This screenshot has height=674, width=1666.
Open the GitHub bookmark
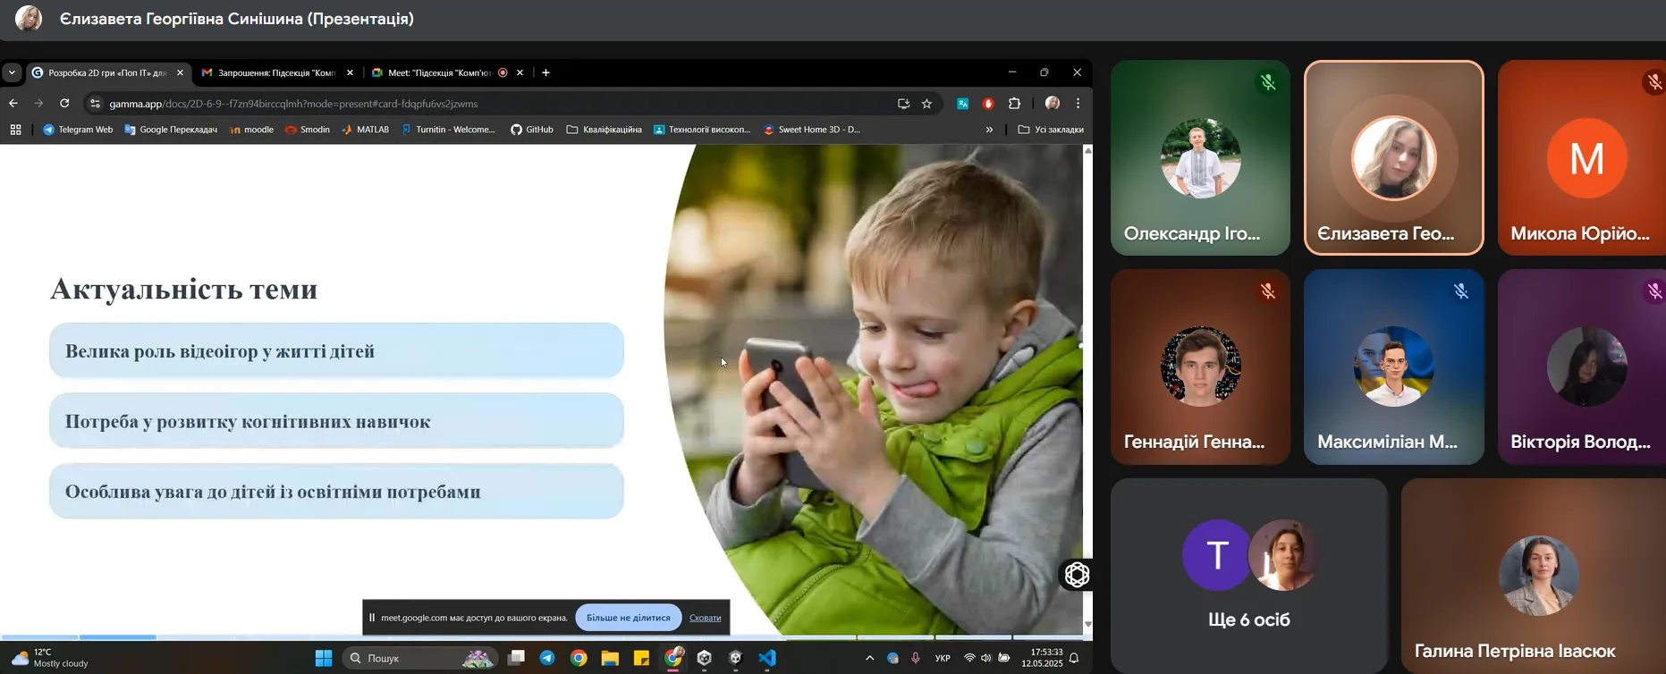[x=532, y=130]
